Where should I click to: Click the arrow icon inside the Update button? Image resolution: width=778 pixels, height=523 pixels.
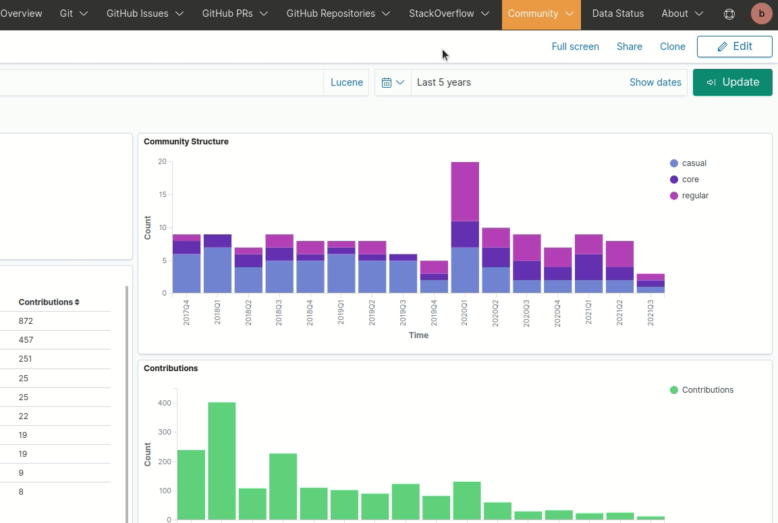(710, 82)
